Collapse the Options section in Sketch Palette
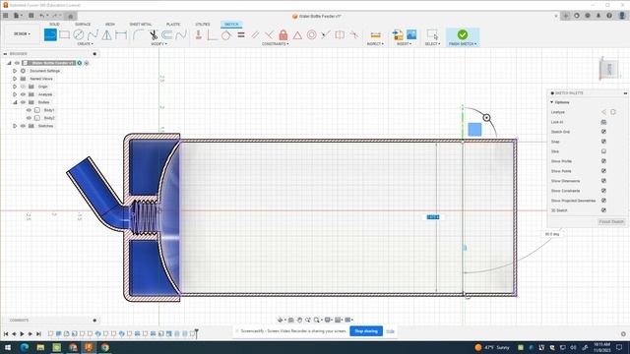This screenshot has width=630, height=354. point(552,102)
